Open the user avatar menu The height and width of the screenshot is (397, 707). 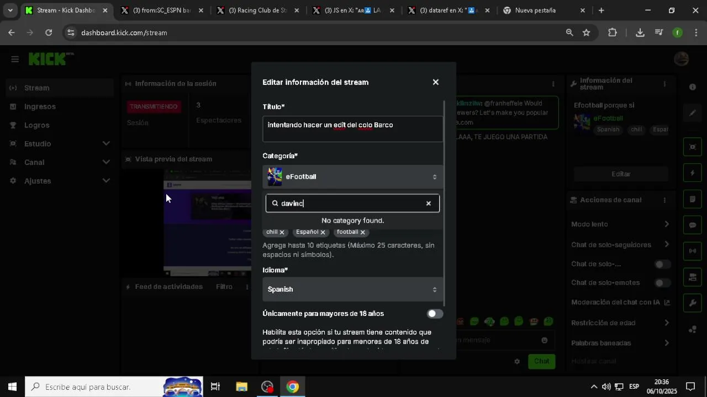click(x=682, y=58)
